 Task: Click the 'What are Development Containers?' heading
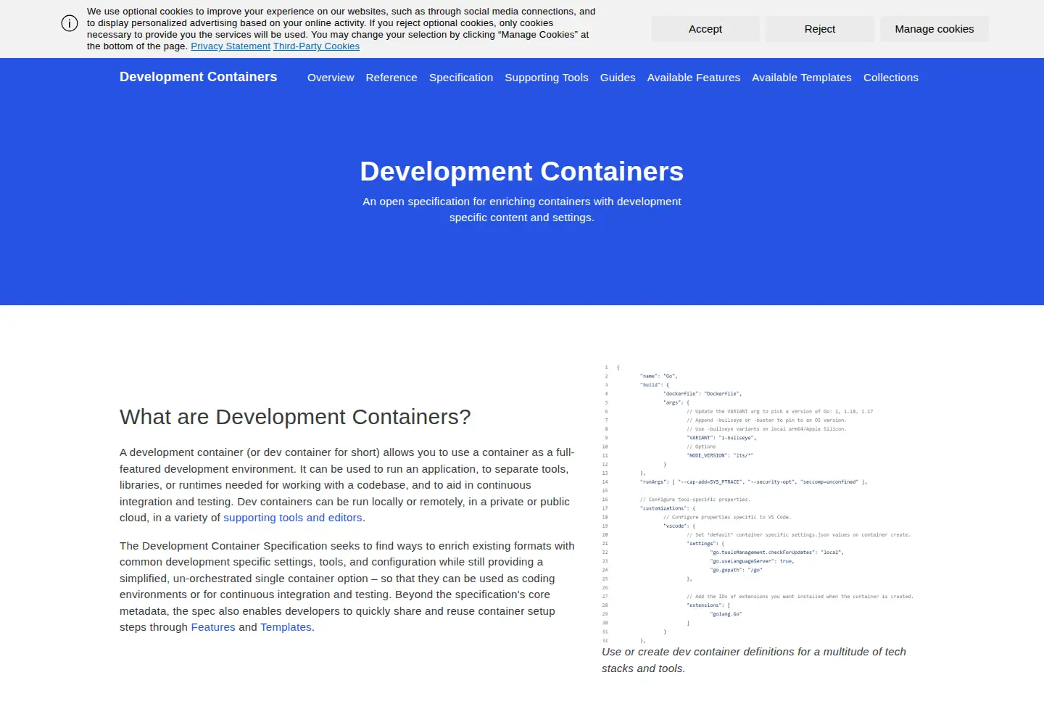click(295, 417)
